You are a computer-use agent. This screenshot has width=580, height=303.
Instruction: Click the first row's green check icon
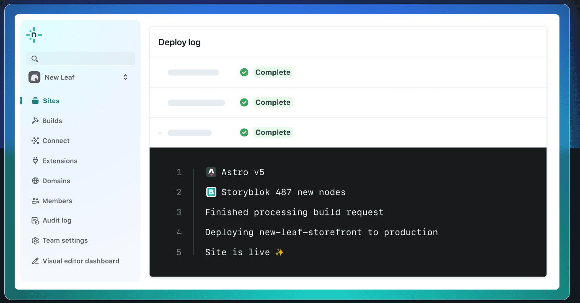[244, 72]
